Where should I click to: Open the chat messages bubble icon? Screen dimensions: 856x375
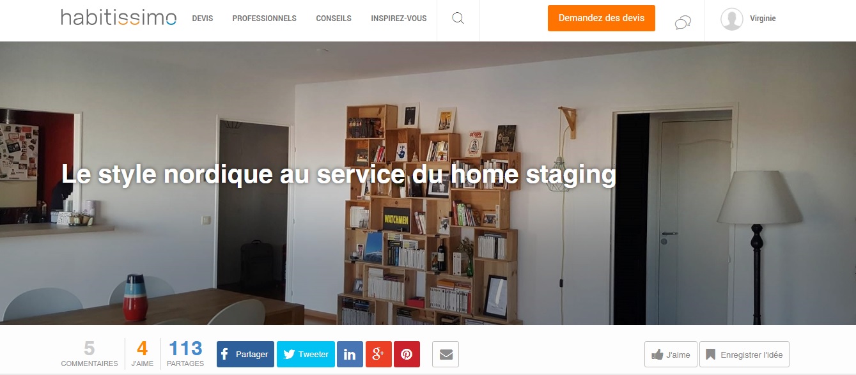[683, 24]
